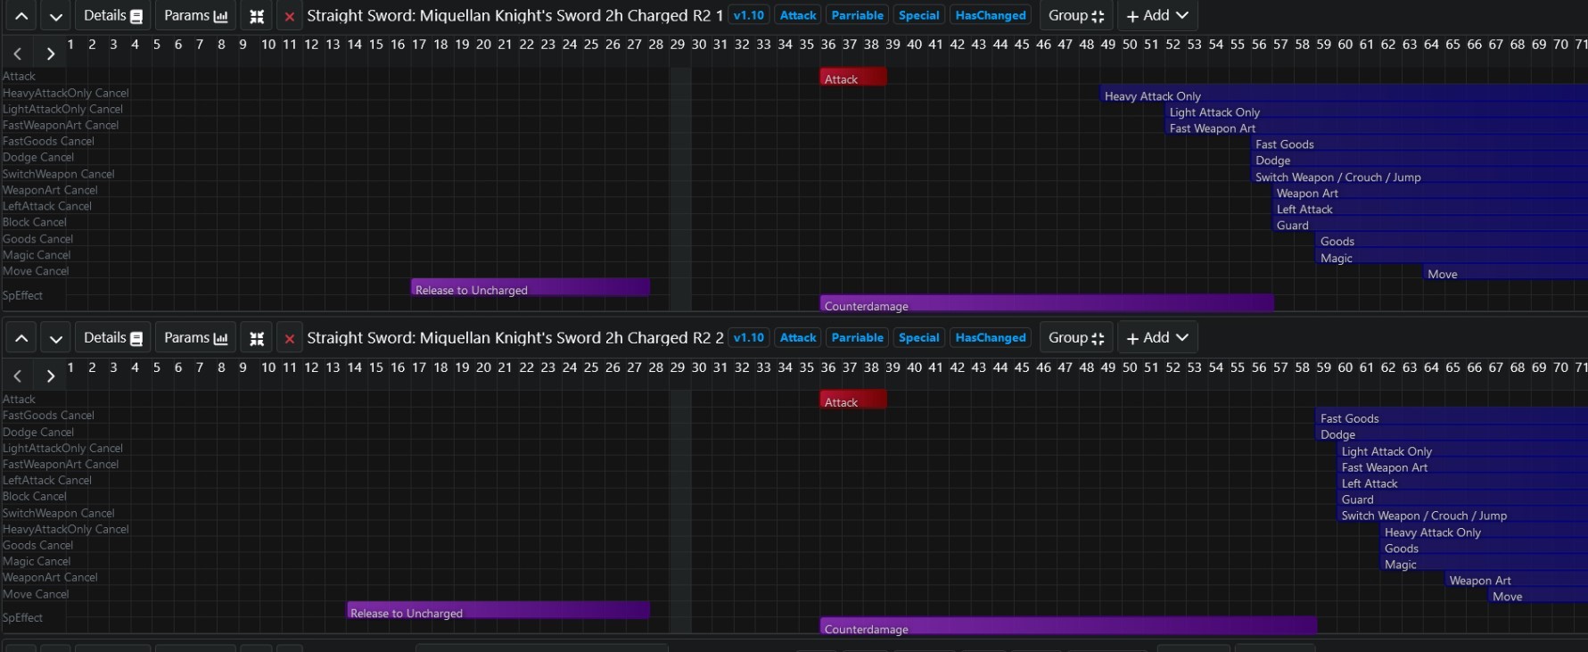Select Fast Goods bar in R2 2
This screenshot has height=652, width=1588.
(1452, 417)
